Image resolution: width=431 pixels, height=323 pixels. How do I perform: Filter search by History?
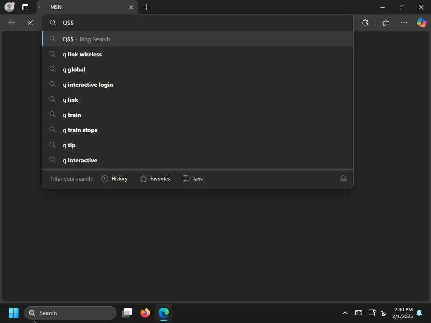coord(114,179)
